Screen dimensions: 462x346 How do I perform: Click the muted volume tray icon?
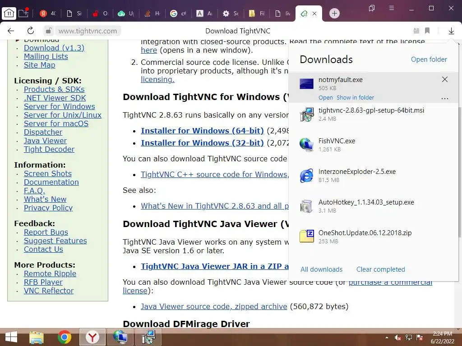pos(397,337)
